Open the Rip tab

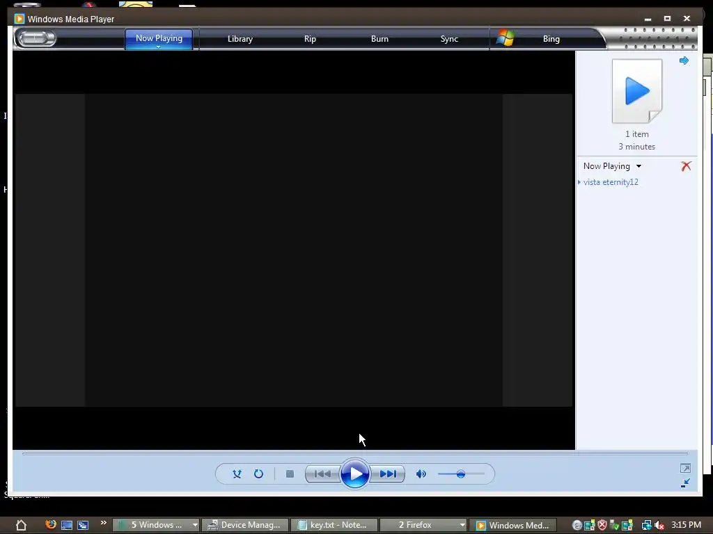310,39
